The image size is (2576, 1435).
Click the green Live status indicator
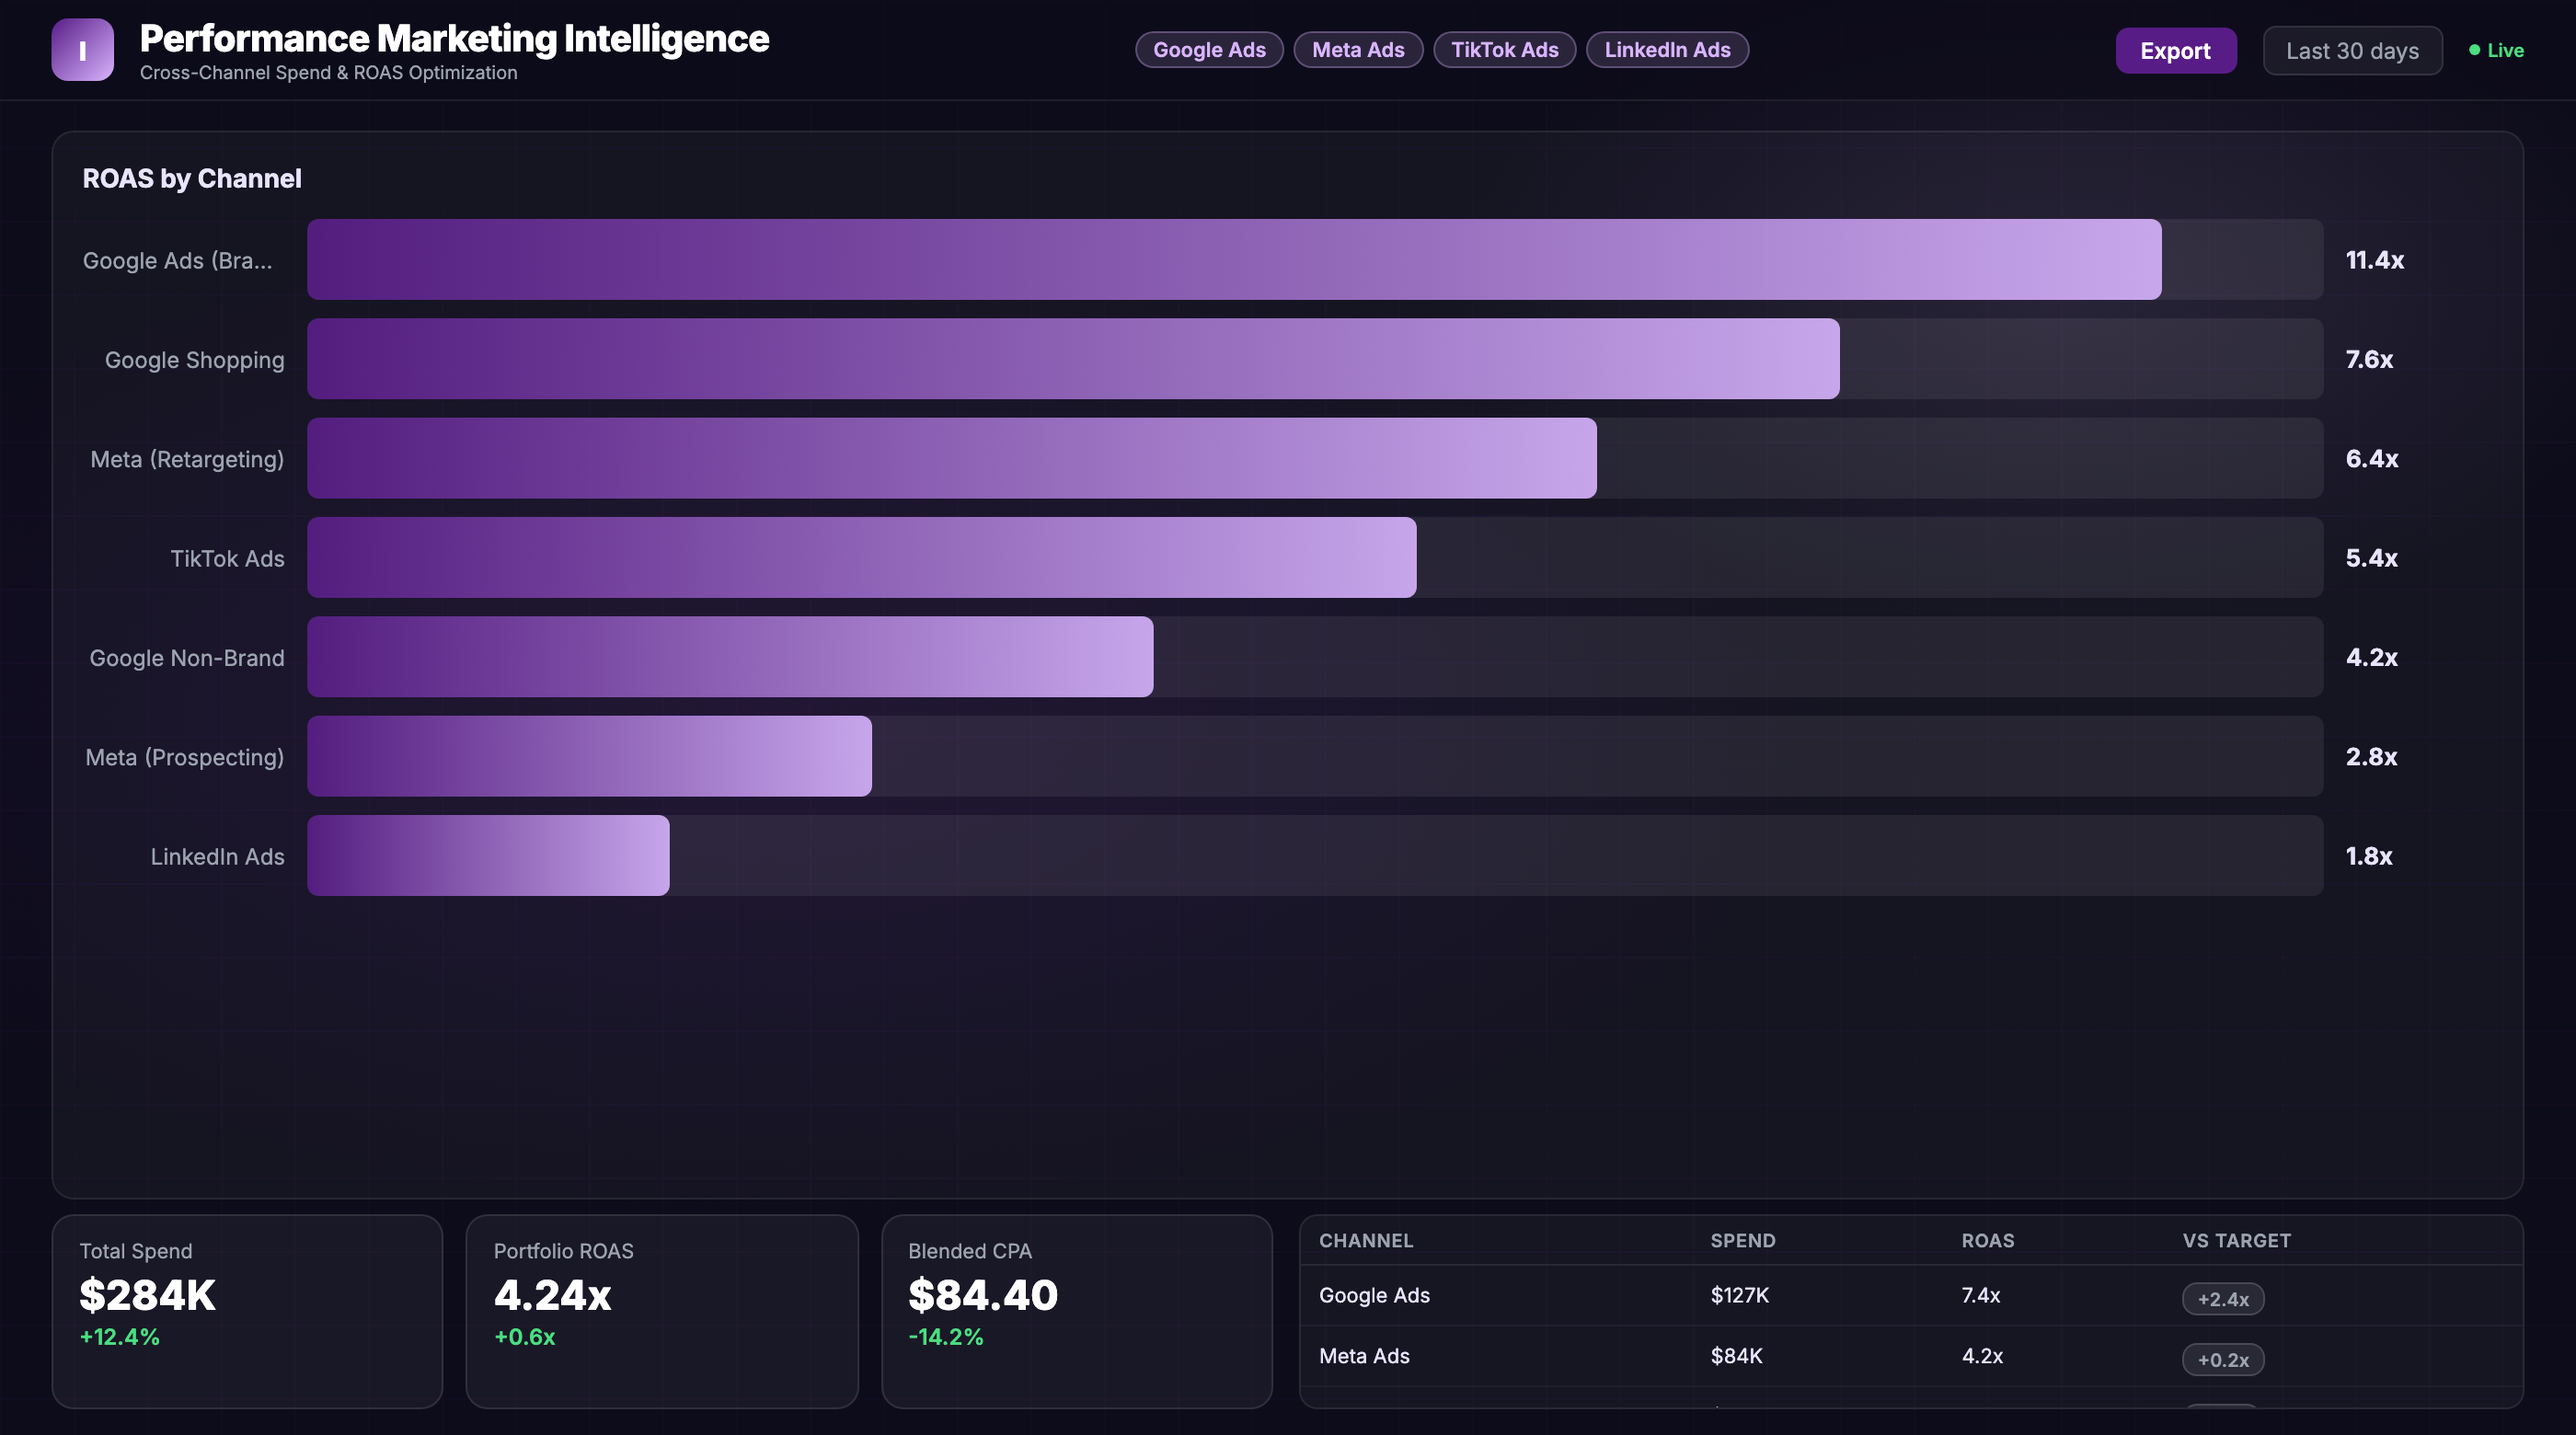(x=2496, y=50)
